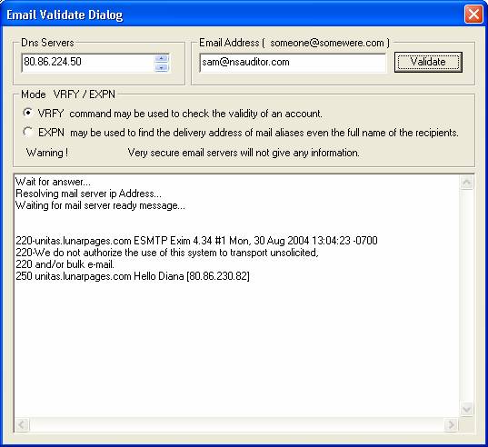The image size is (488, 447).
Task: Click the output vertical scrollbar up arrow
Action: [x=466, y=183]
